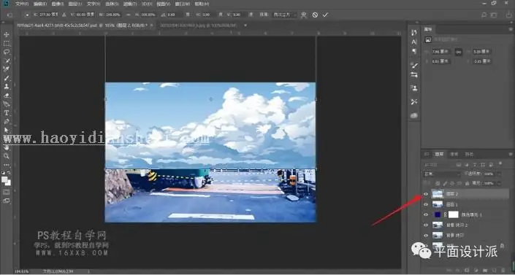Open the layer blend mode dropdown
Viewport: 515px width, 275px height.
coord(442,174)
